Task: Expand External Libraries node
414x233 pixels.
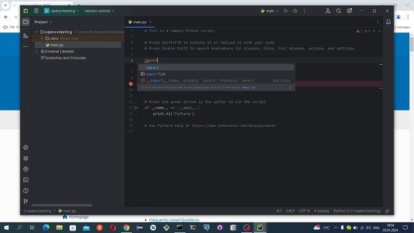Action: tap(37, 52)
